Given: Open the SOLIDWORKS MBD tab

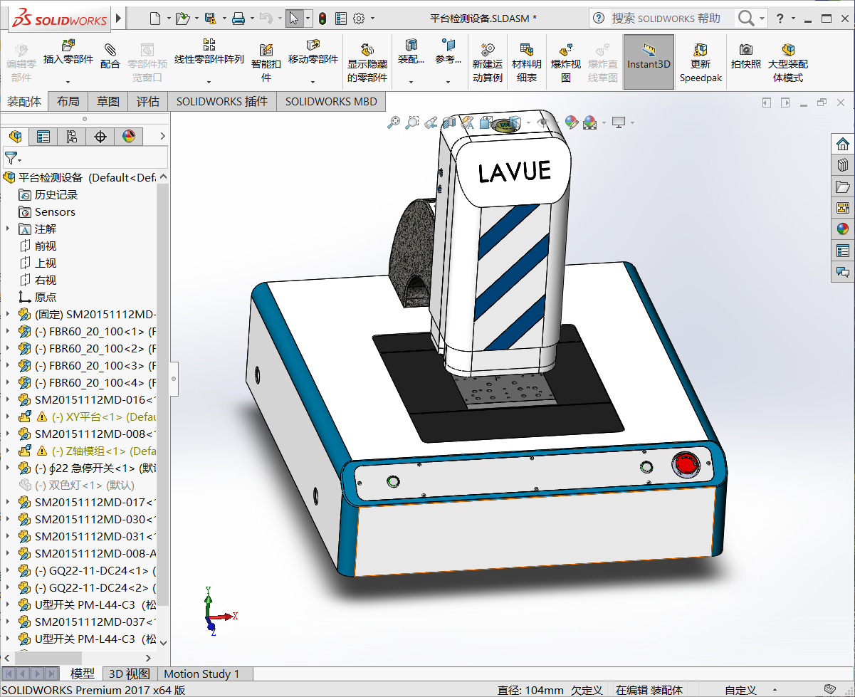Looking at the screenshot, I should click(x=331, y=102).
